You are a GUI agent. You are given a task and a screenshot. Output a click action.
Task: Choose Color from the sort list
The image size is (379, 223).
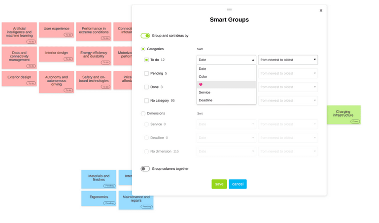pos(203,77)
